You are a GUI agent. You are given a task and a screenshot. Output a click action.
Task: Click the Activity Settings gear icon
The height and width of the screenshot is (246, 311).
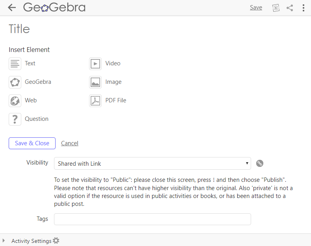[56, 240]
